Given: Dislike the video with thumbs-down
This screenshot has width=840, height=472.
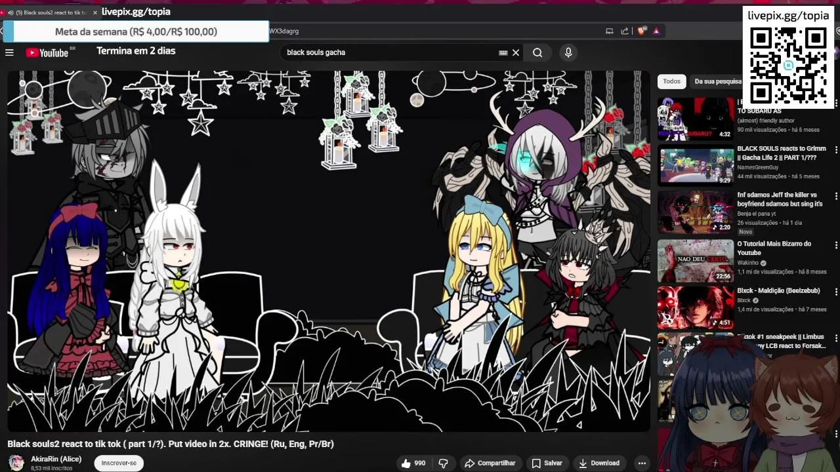Looking at the screenshot, I should click(443, 463).
